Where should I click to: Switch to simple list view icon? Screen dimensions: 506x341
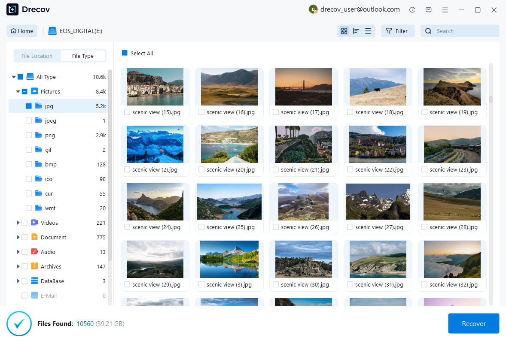pos(368,31)
